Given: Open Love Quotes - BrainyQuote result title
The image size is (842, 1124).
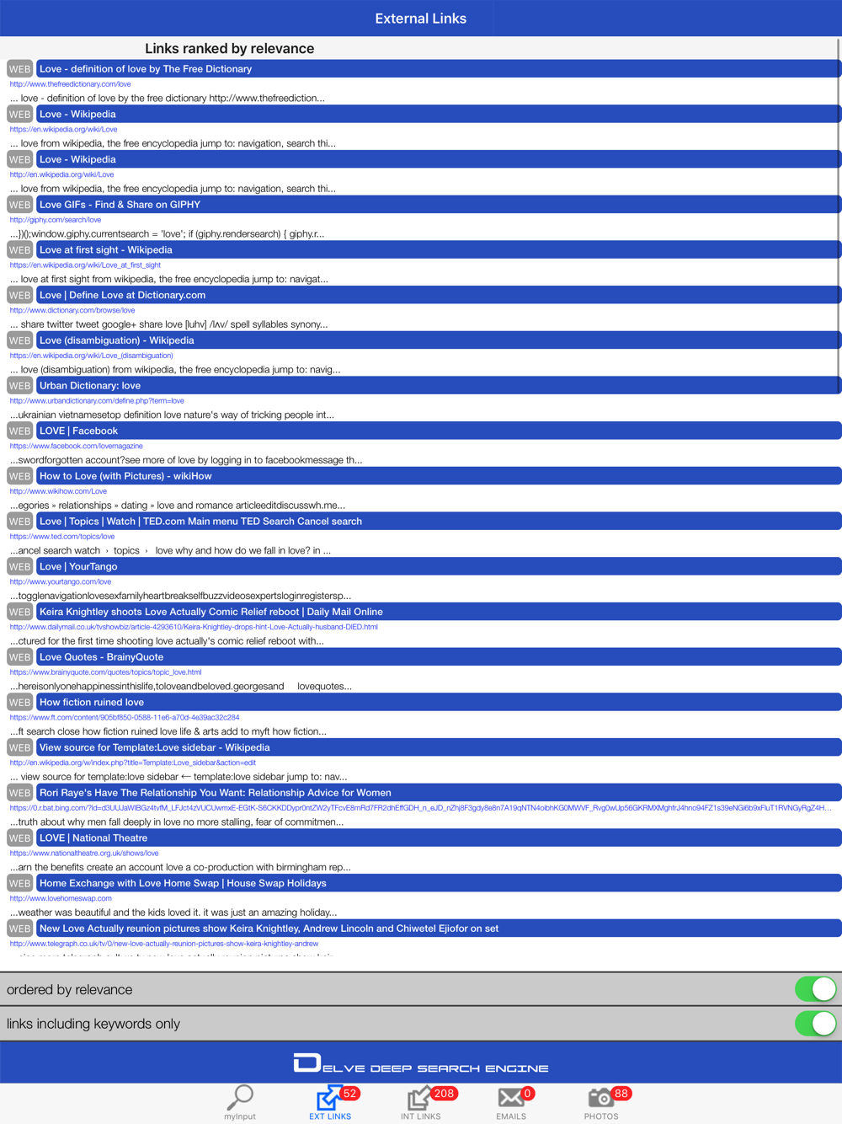Looking at the screenshot, I should tap(439, 657).
